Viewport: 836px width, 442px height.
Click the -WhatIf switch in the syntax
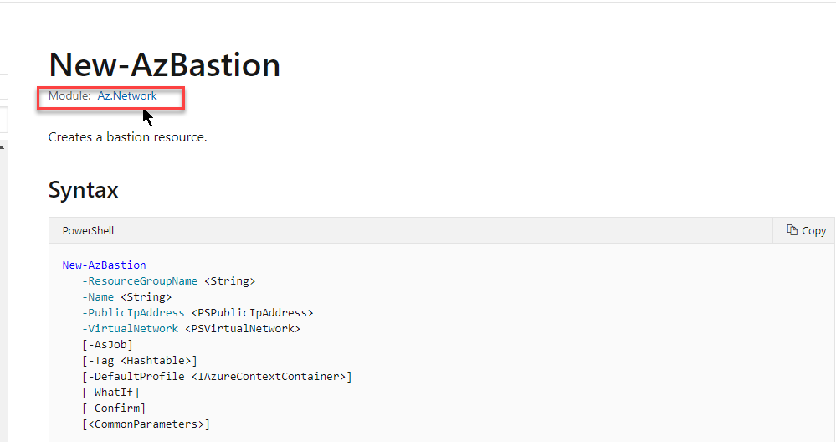(x=111, y=393)
